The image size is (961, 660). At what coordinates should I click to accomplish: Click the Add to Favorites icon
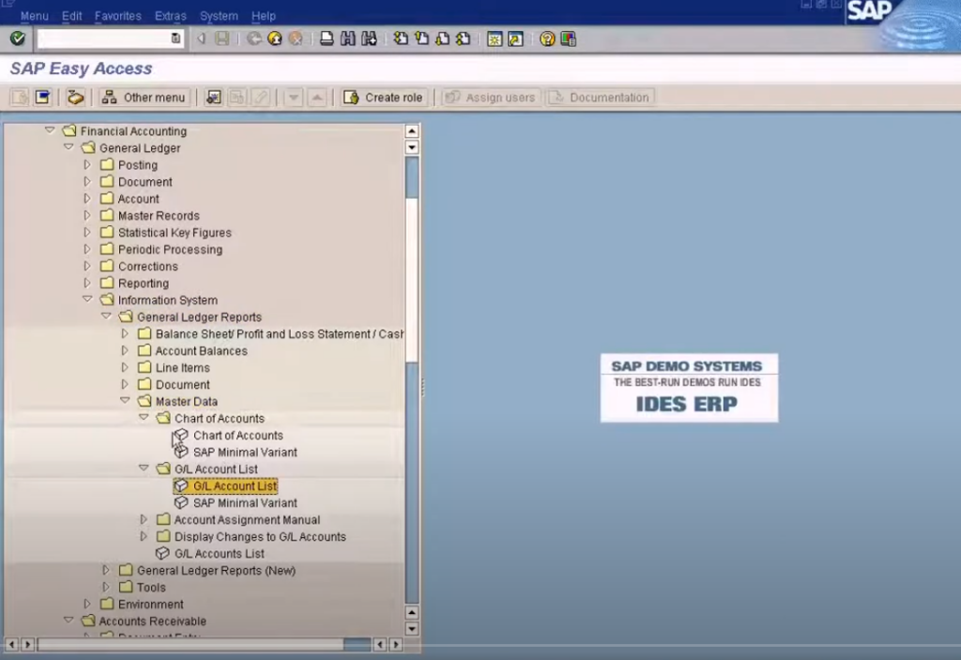(213, 97)
